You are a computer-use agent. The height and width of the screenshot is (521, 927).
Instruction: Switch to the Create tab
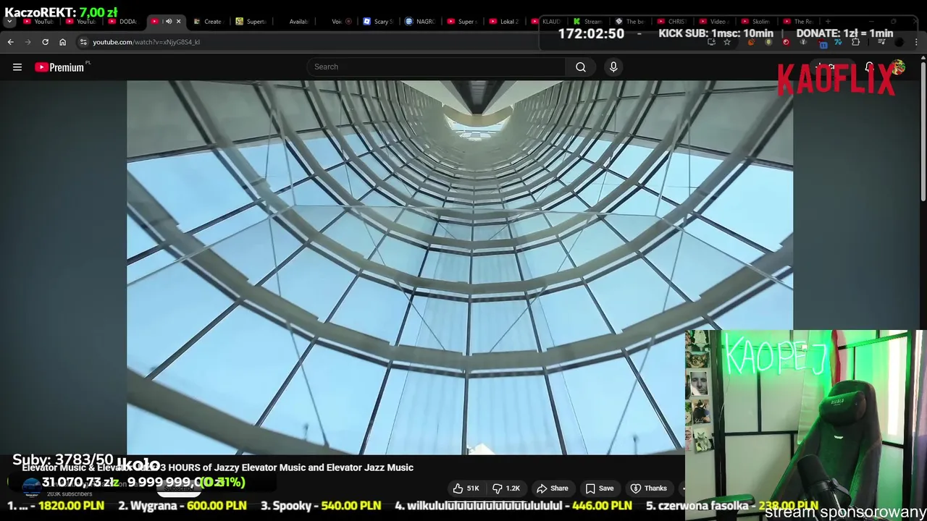(209, 21)
